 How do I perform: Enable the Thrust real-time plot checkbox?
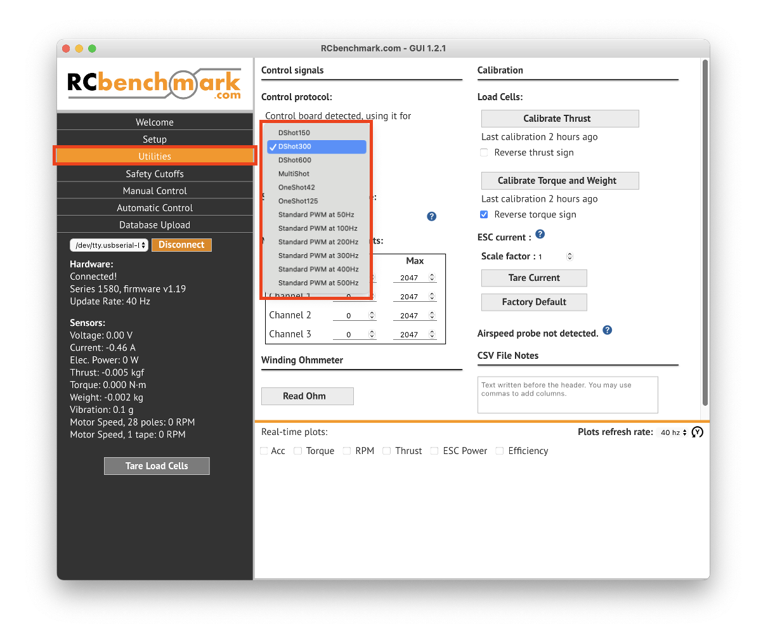387,451
